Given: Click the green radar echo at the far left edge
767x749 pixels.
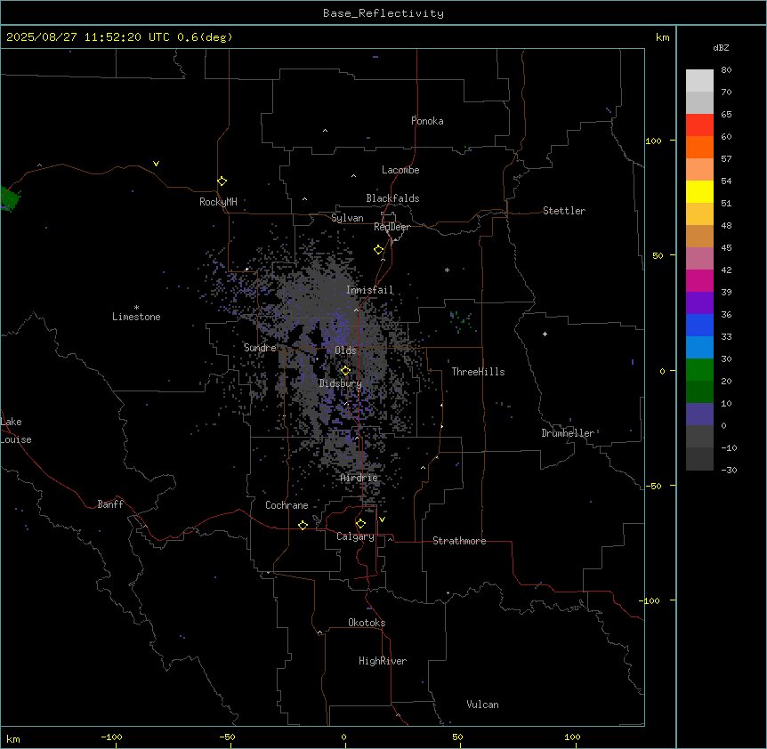Looking at the screenshot, I should click(10, 198).
